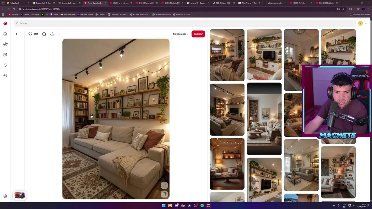This screenshot has height=209, width=372.
Task: Open the main living room pin image
Action: click(116, 119)
